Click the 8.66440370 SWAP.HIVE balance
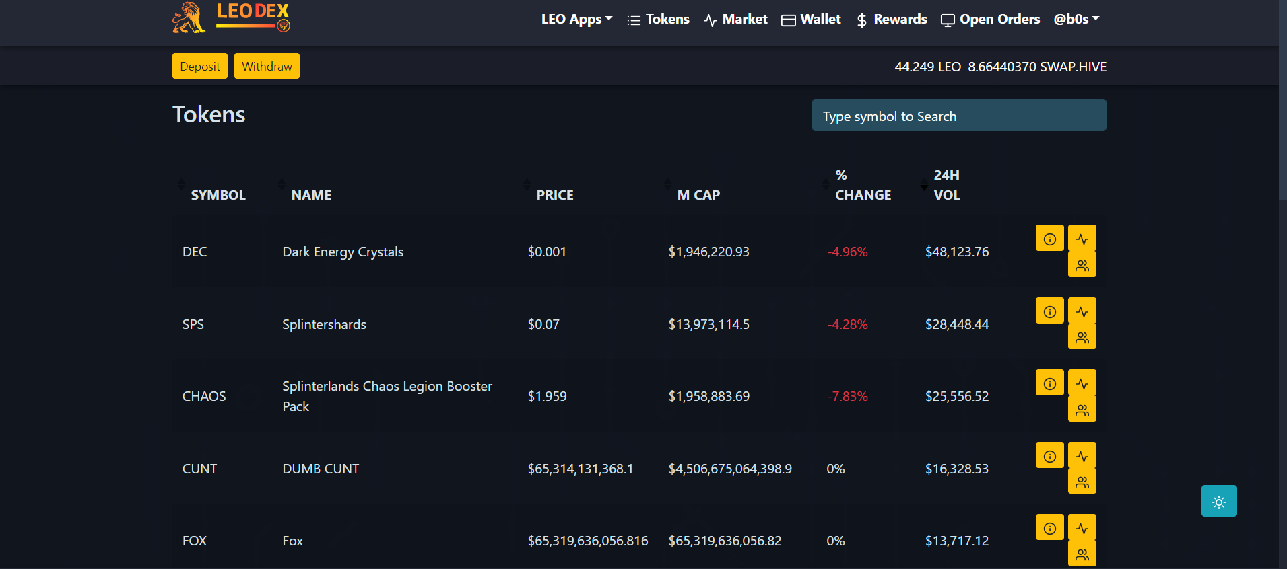The image size is (1287, 569). pos(1037,67)
